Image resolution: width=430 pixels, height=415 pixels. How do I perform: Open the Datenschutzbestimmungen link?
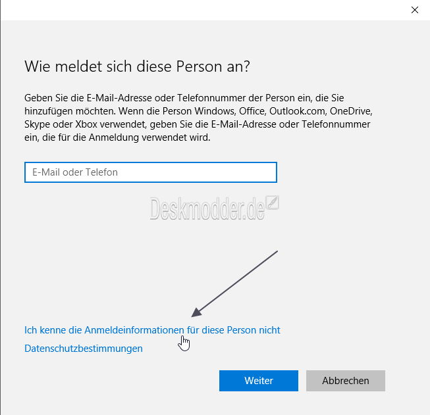tap(84, 349)
